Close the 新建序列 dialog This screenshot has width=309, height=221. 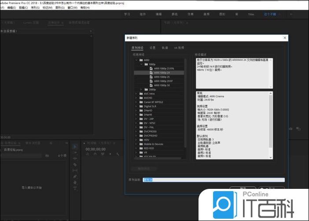[285, 38]
